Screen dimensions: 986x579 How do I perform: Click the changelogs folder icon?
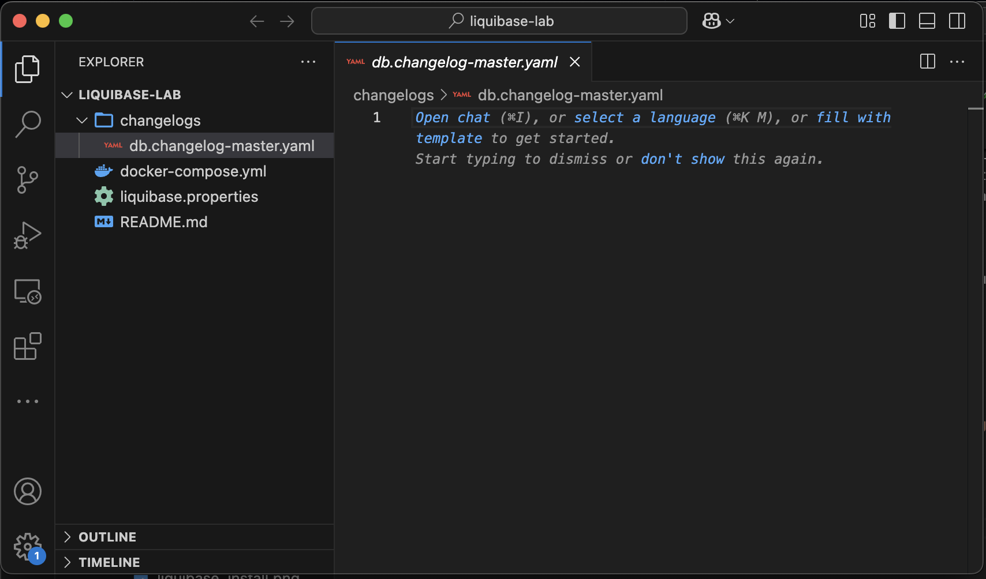pos(104,121)
